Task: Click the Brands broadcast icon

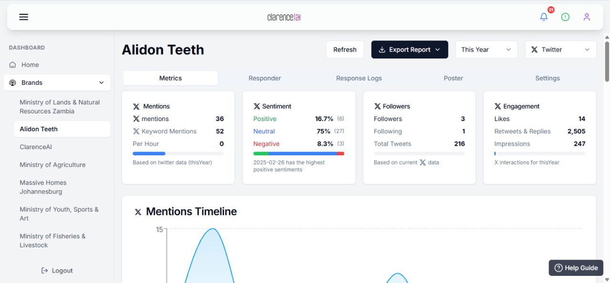Action: coord(13,83)
